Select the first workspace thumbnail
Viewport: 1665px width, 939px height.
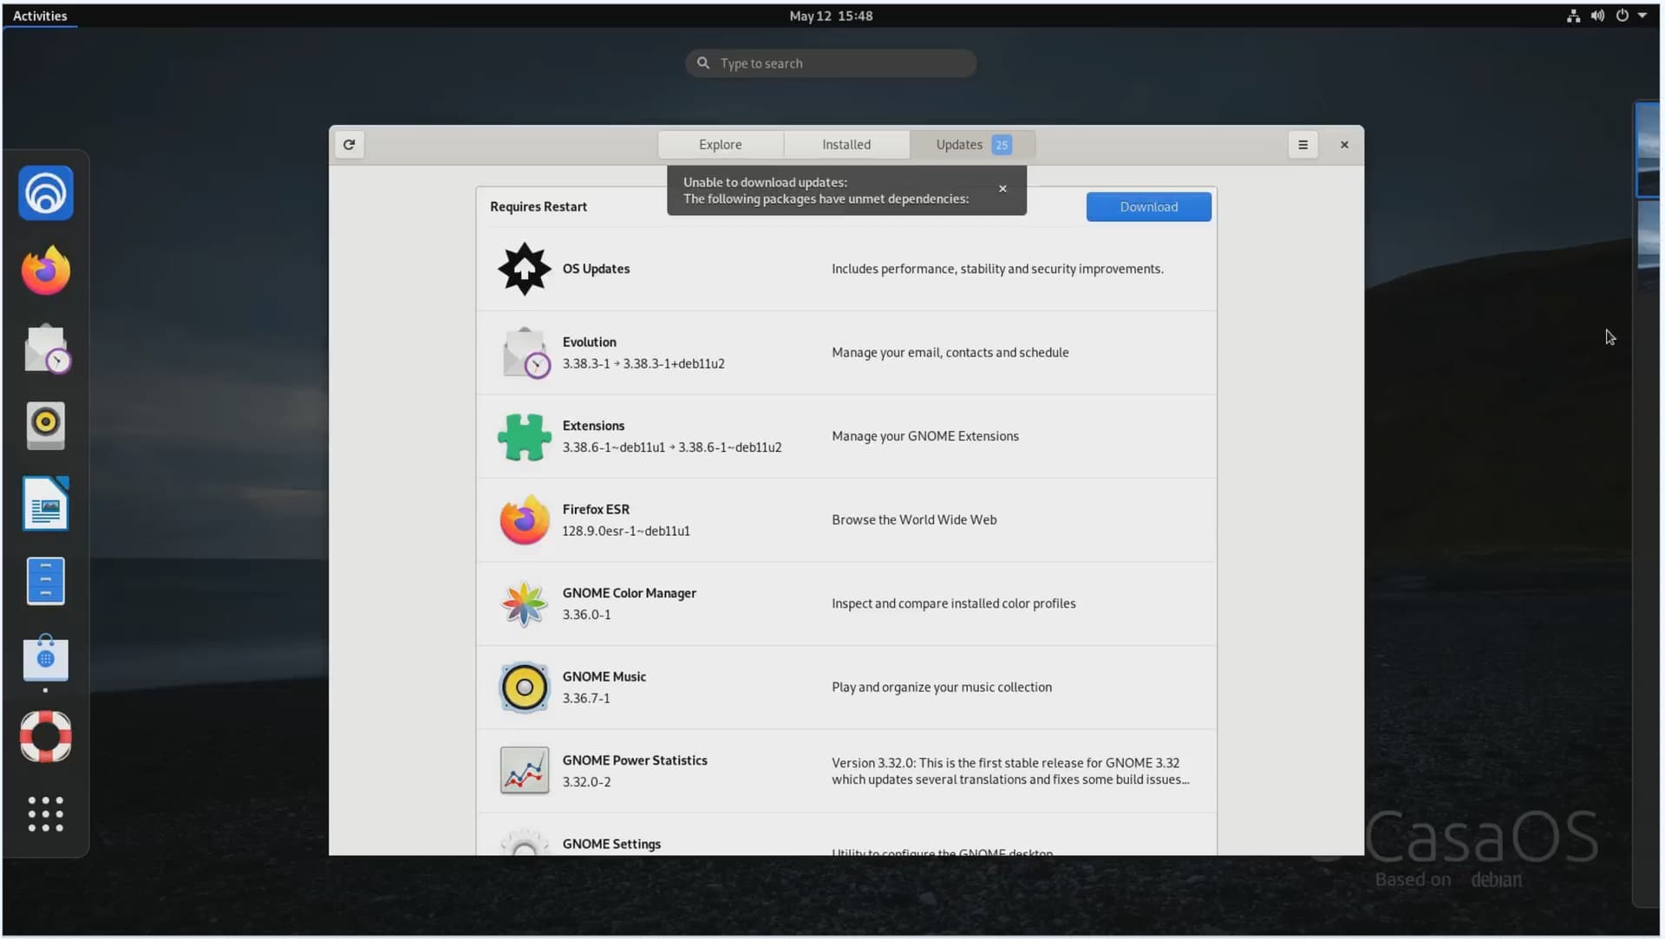click(1648, 149)
